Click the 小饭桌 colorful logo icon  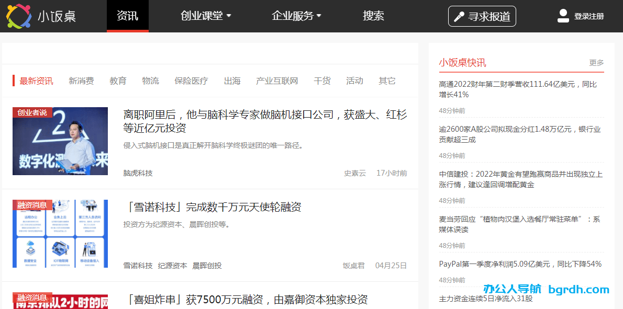18,16
